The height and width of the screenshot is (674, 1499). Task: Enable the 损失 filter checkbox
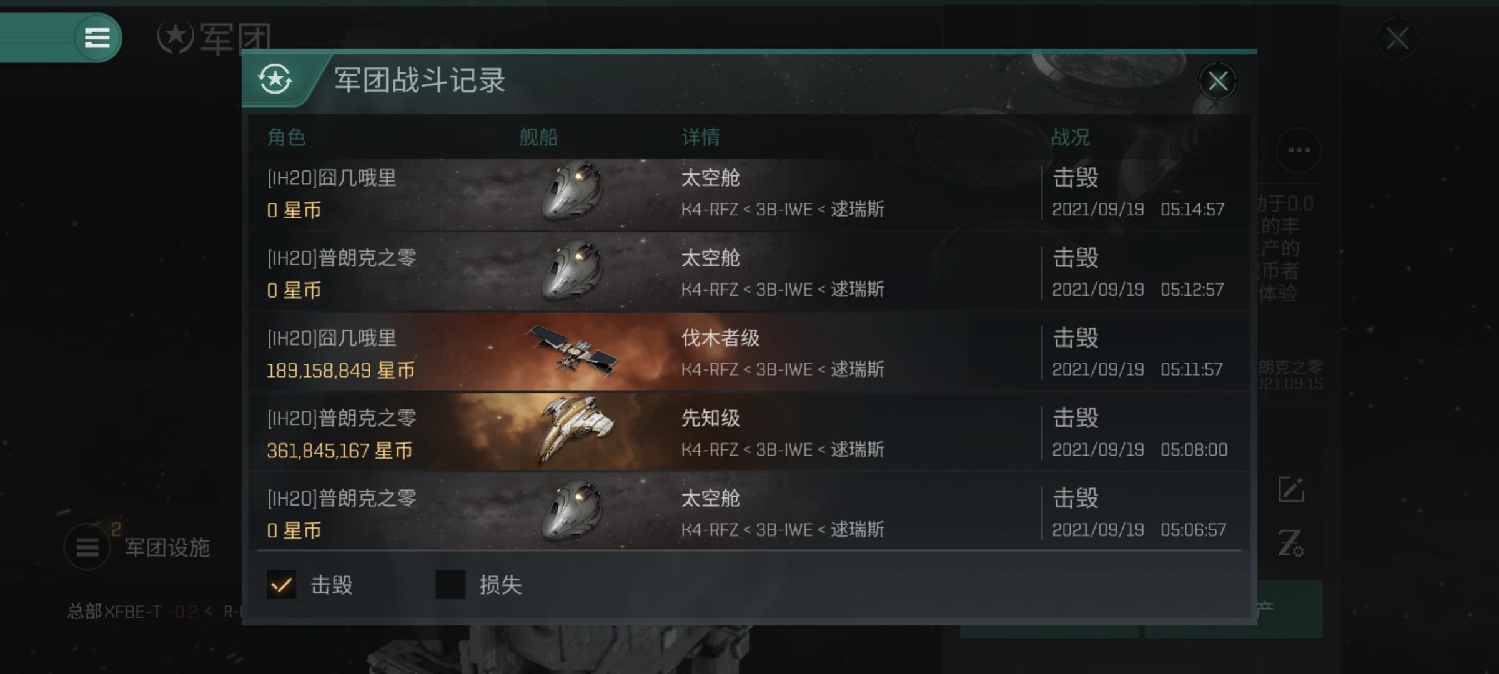[x=450, y=585]
